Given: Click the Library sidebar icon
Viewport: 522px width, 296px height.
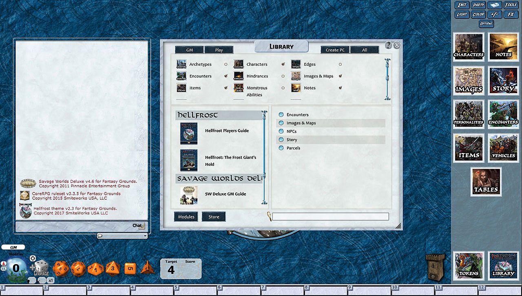Looking at the screenshot, I should click(x=503, y=266).
